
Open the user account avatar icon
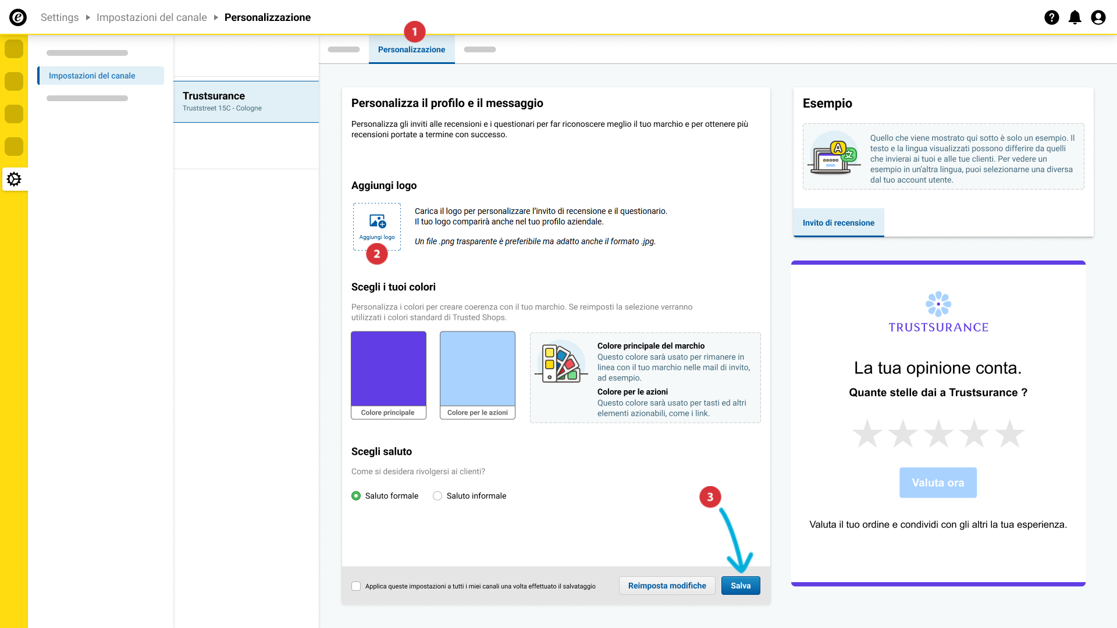point(1098,17)
